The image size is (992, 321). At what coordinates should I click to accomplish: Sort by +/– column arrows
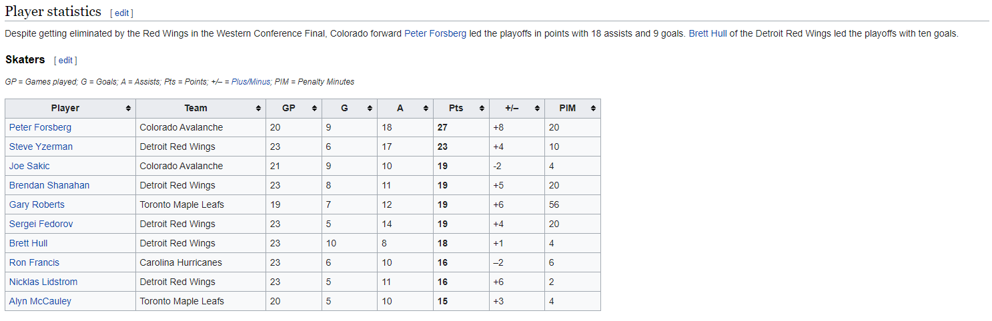point(537,109)
